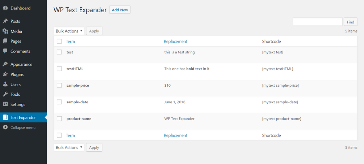Click the search input field
The width and height of the screenshot is (364, 164).
click(x=317, y=22)
